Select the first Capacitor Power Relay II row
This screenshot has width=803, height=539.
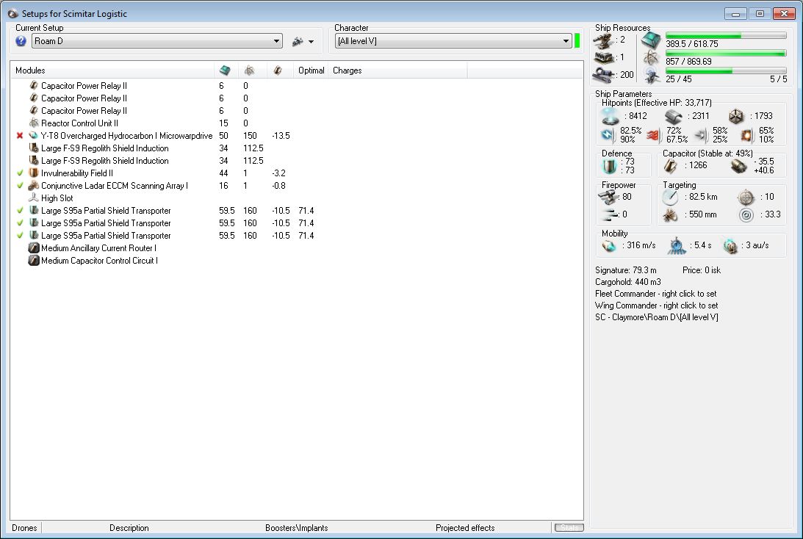(296, 85)
